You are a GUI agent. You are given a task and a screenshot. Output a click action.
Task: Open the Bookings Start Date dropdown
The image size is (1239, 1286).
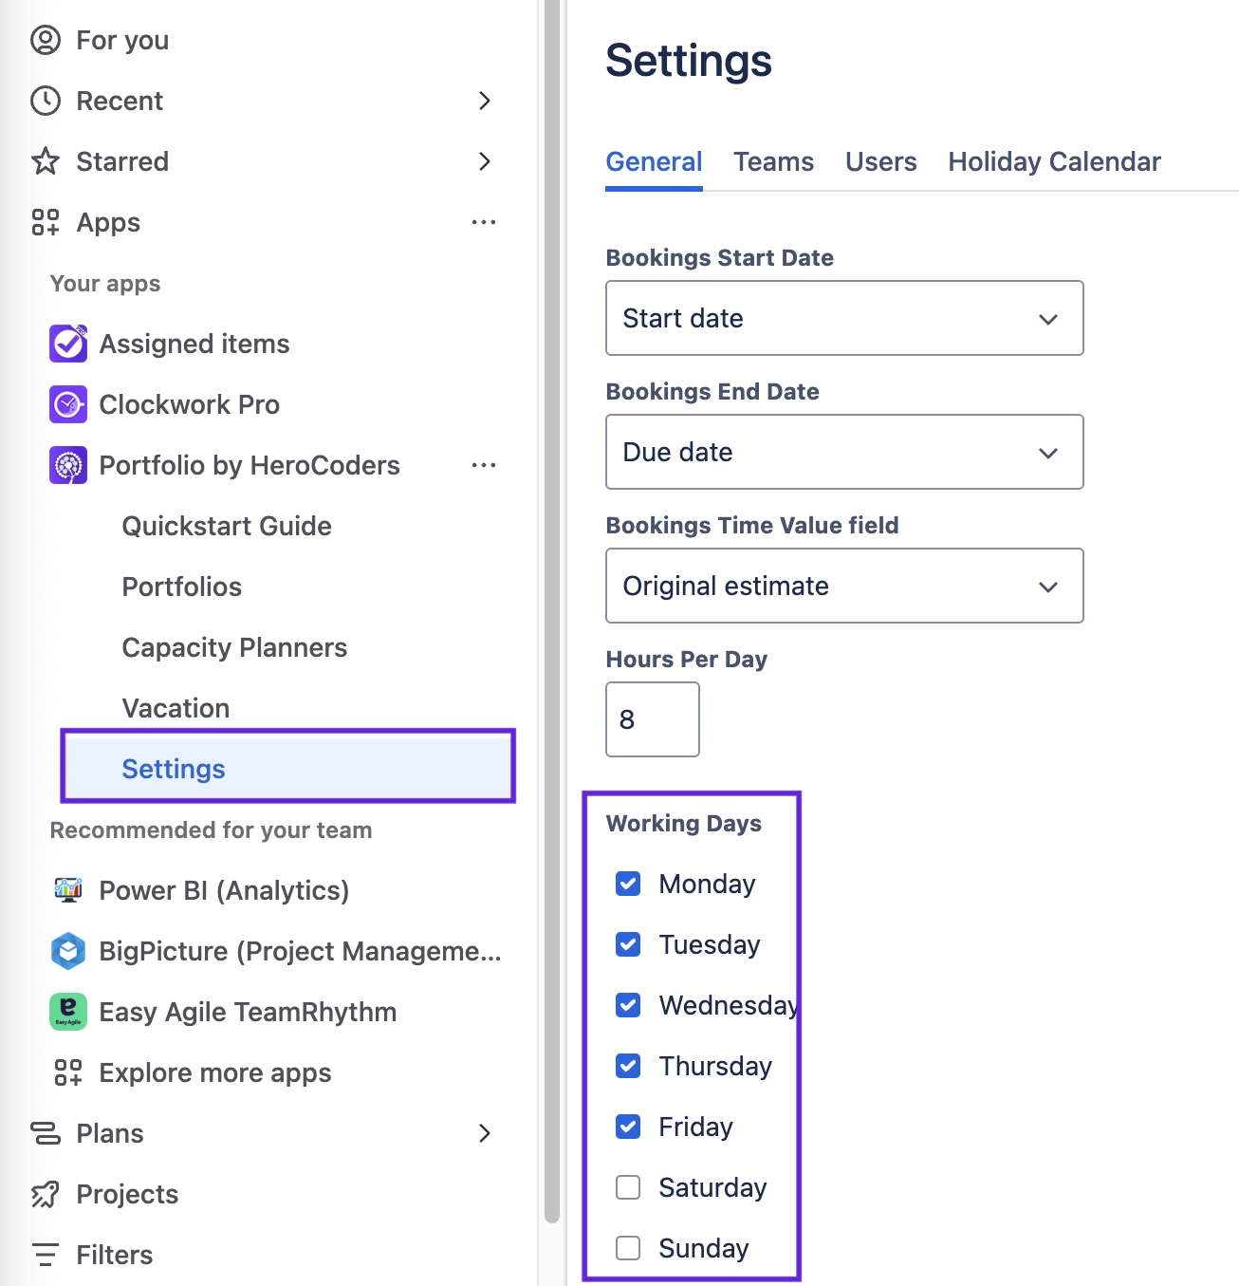click(844, 318)
